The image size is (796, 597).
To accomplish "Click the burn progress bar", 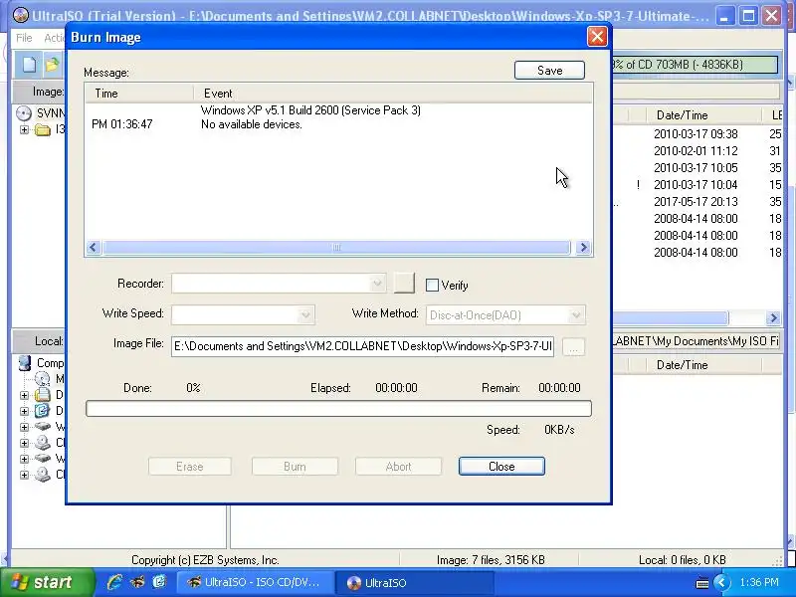I will pyautogui.click(x=338, y=408).
